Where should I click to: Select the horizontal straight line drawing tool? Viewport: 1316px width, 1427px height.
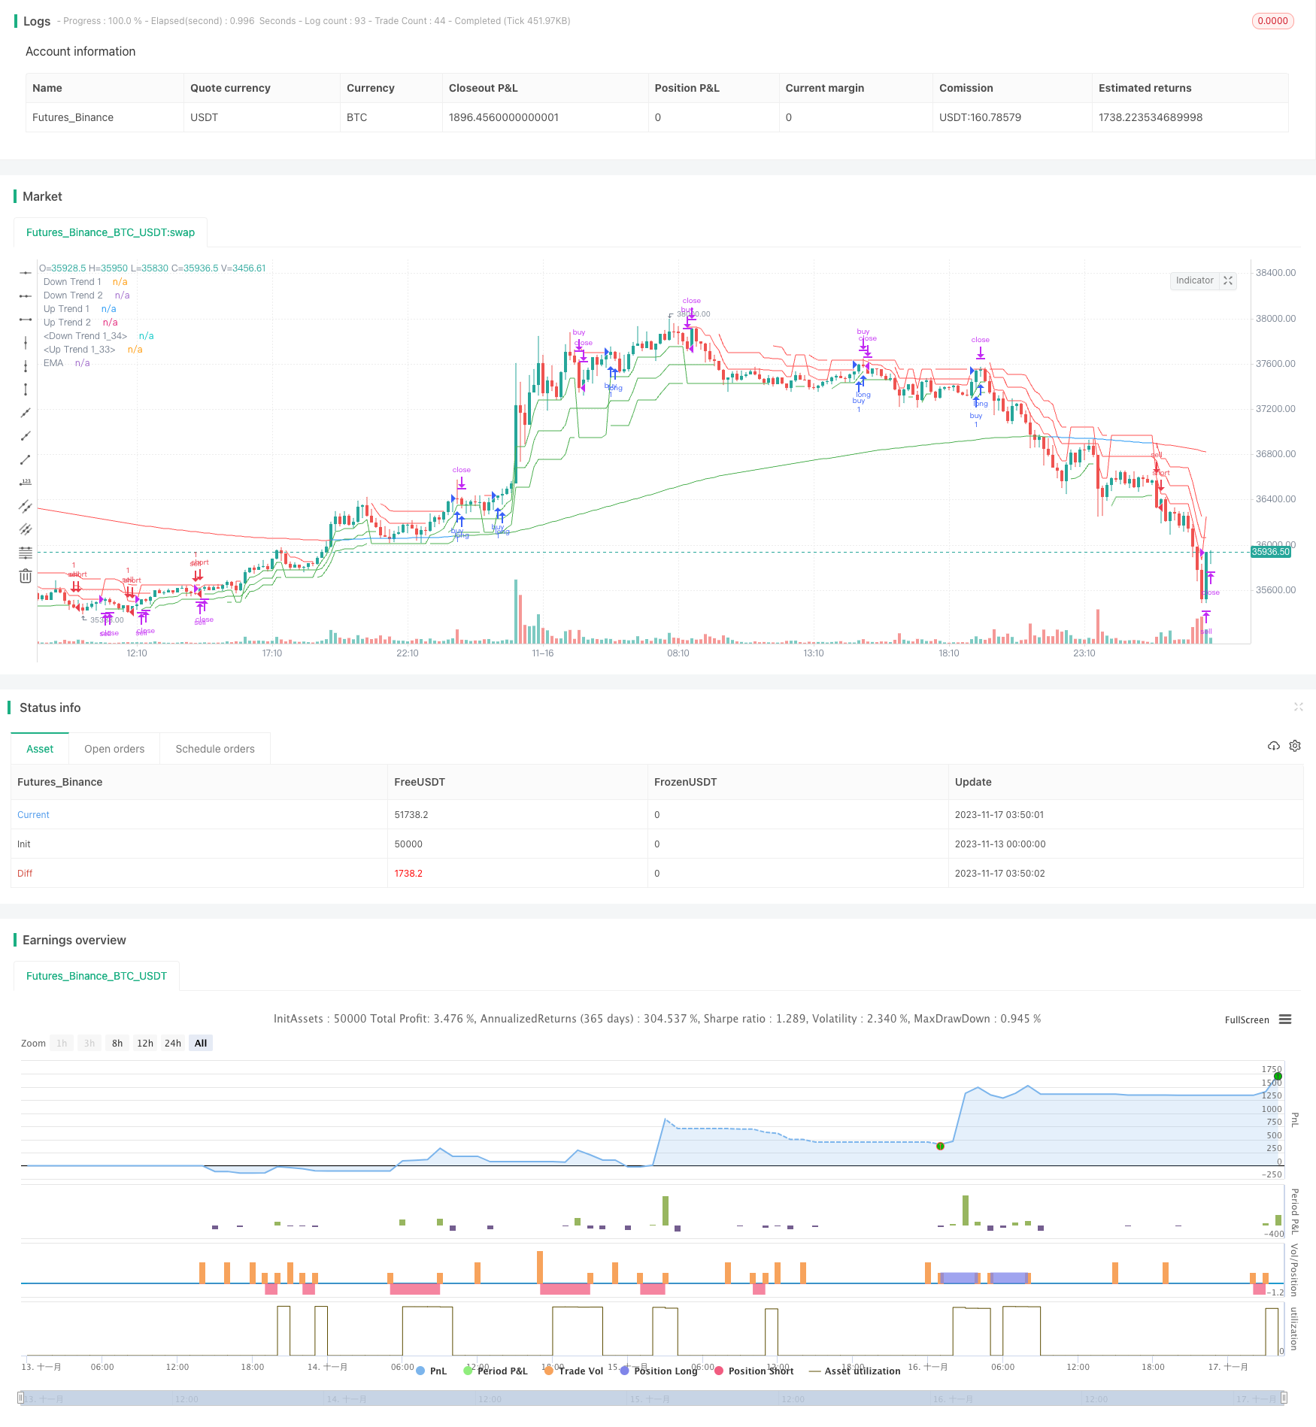(26, 272)
